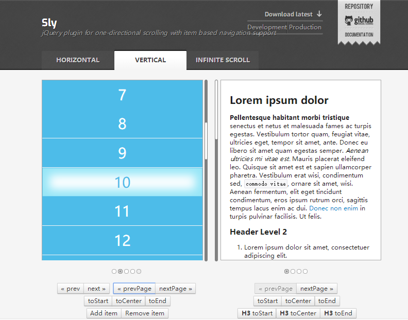408x320 pixels.
Task: Click the « prev button
Action: pyautogui.click(x=71, y=289)
